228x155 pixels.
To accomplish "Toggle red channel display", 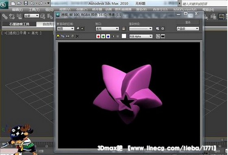I will 98,36.
